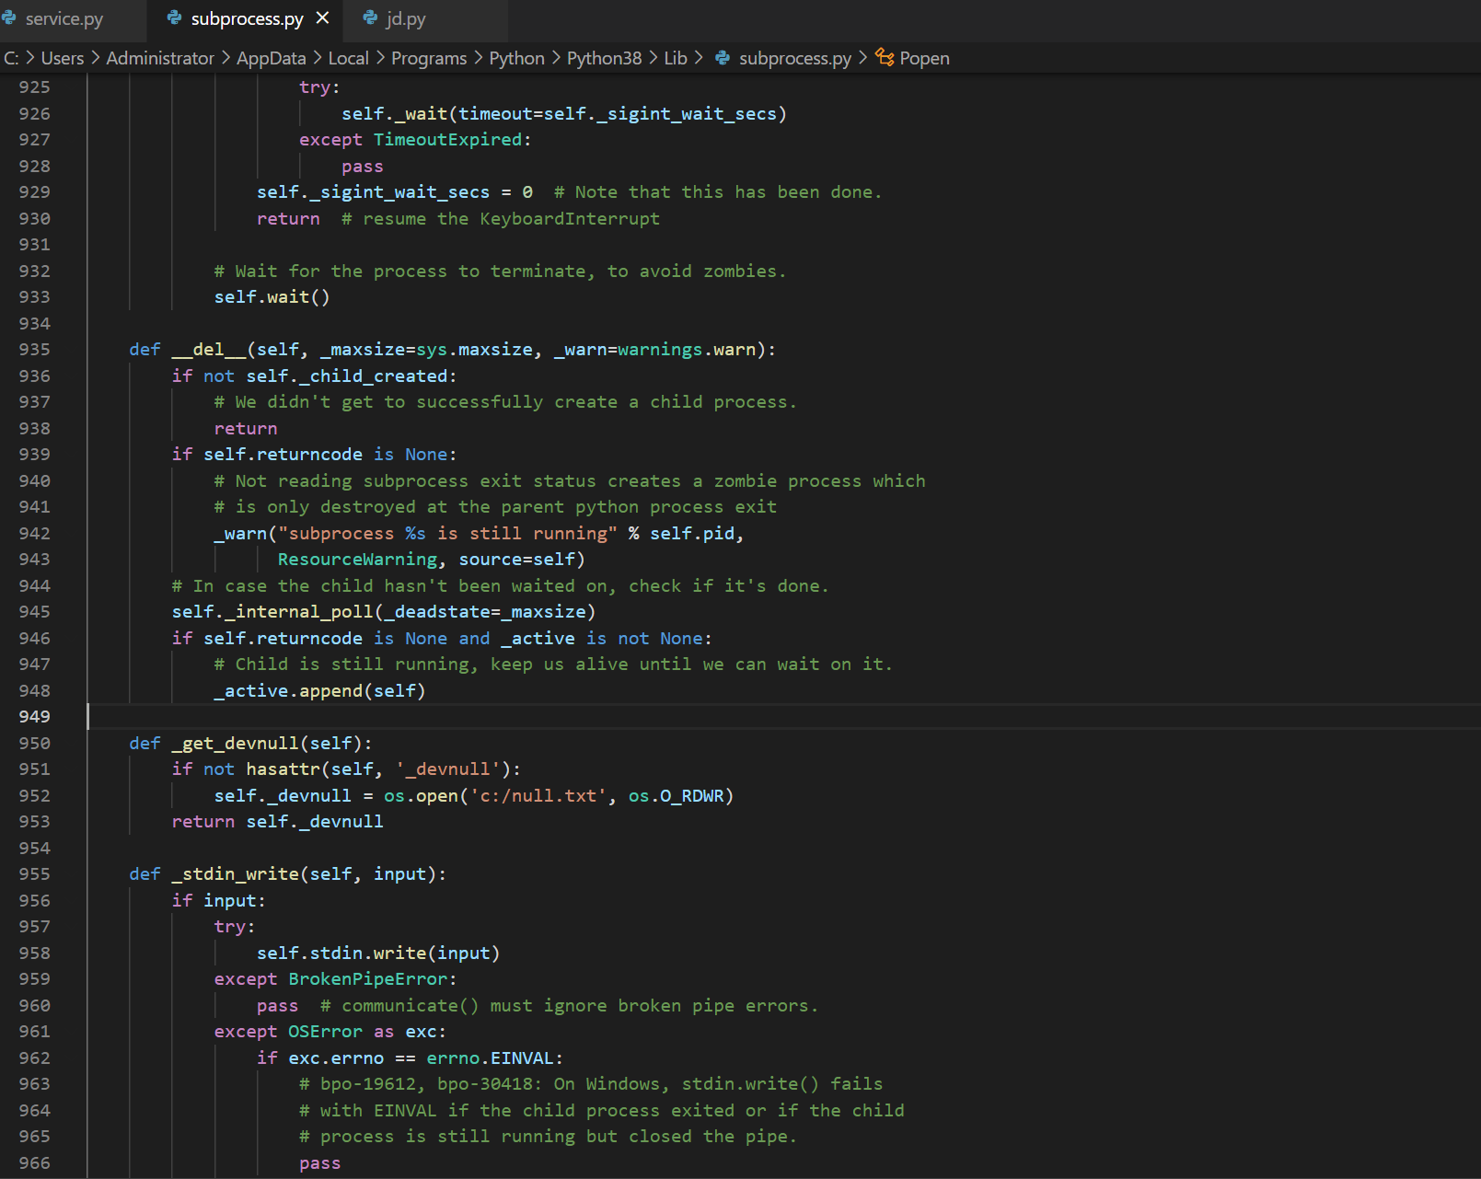Screen dimensions: 1481x1179
Task: Click the comment 'resume the KeyboardInterrupt'
Action: coord(501,219)
